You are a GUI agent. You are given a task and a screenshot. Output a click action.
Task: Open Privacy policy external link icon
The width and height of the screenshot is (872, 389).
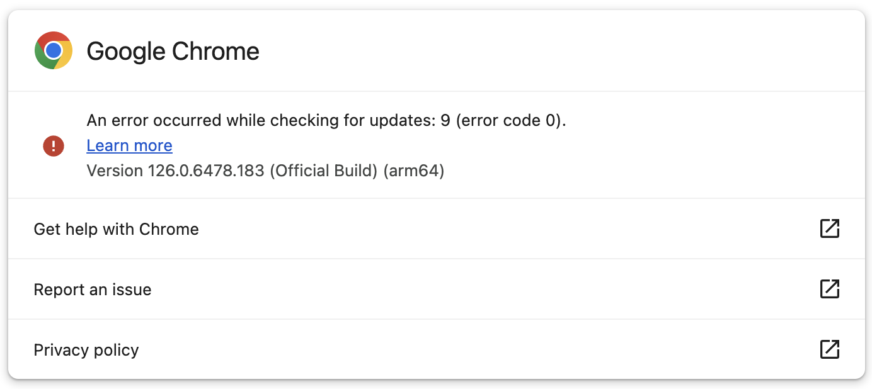click(829, 349)
